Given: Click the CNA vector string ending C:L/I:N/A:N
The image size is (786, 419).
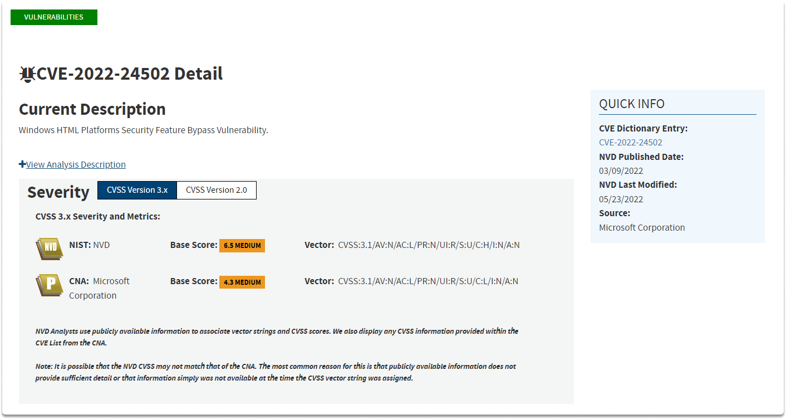Looking at the screenshot, I should click(428, 281).
